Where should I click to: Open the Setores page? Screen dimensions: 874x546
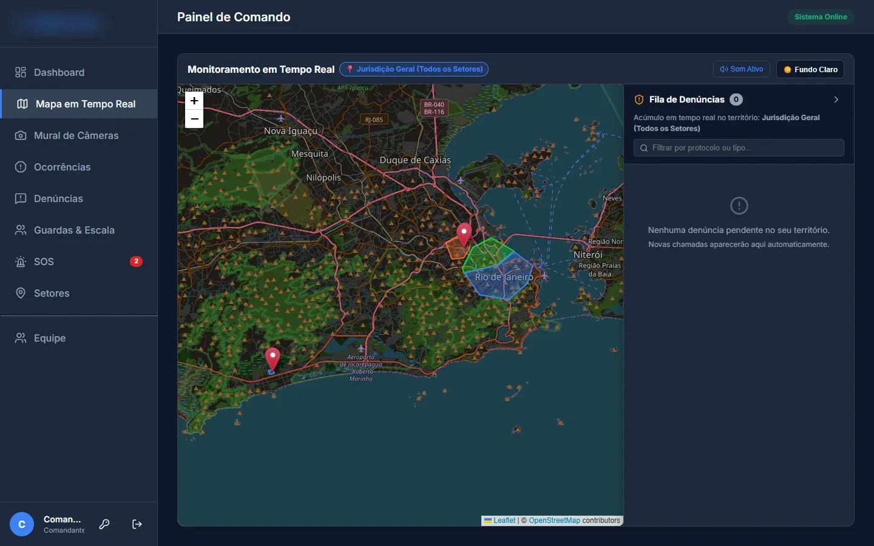[79, 293]
